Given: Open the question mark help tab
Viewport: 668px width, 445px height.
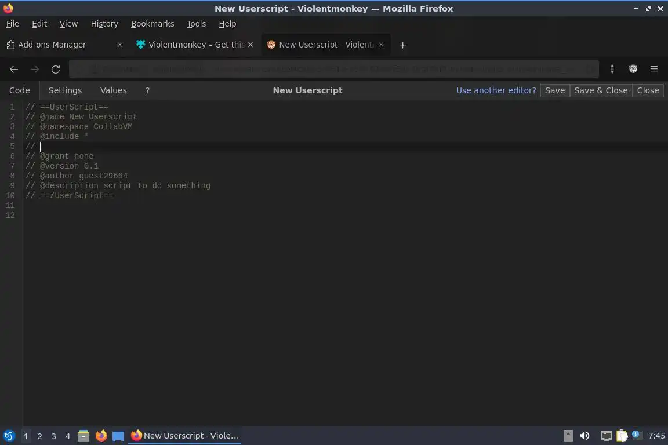Looking at the screenshot, I should point(147,90).
